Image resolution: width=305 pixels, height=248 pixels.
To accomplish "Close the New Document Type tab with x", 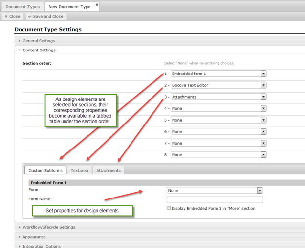I will [x=97, y=4].
